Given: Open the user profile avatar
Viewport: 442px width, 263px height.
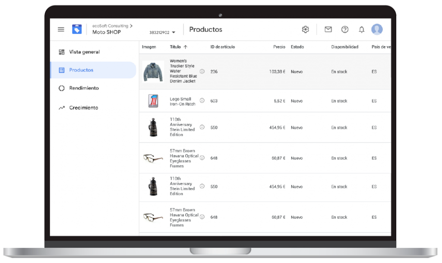Looking at the screenshot, I should coord(377,29).
